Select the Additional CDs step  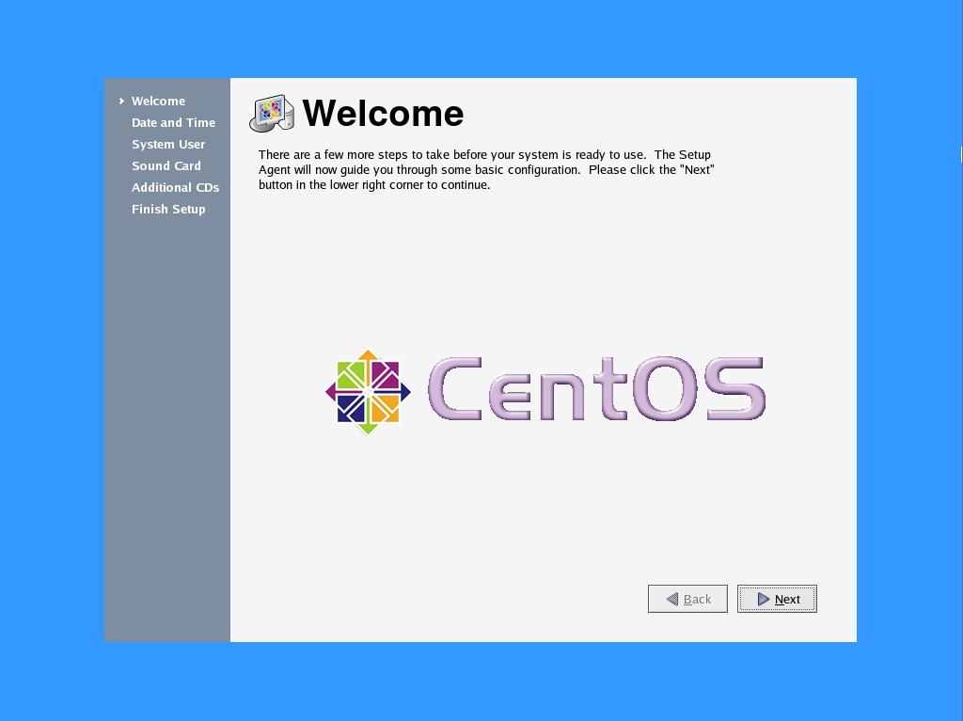point(175,187)
